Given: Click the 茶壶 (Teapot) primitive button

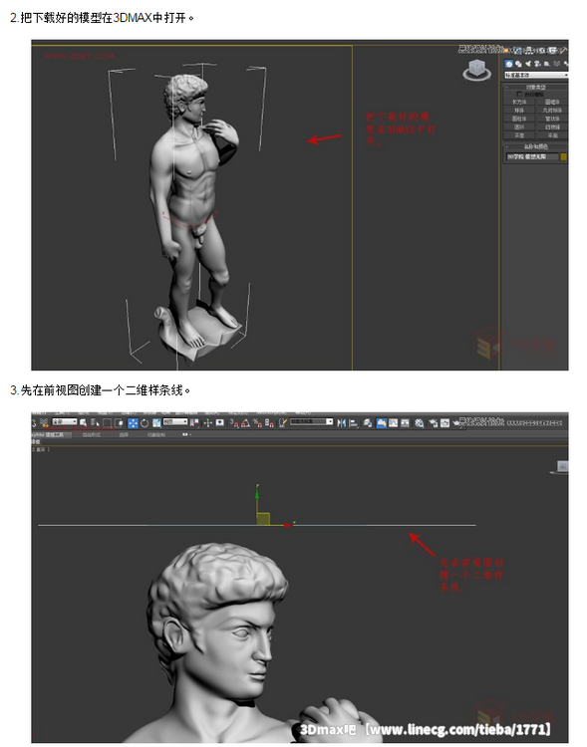Looking at the screenshot, I should 519,135.
